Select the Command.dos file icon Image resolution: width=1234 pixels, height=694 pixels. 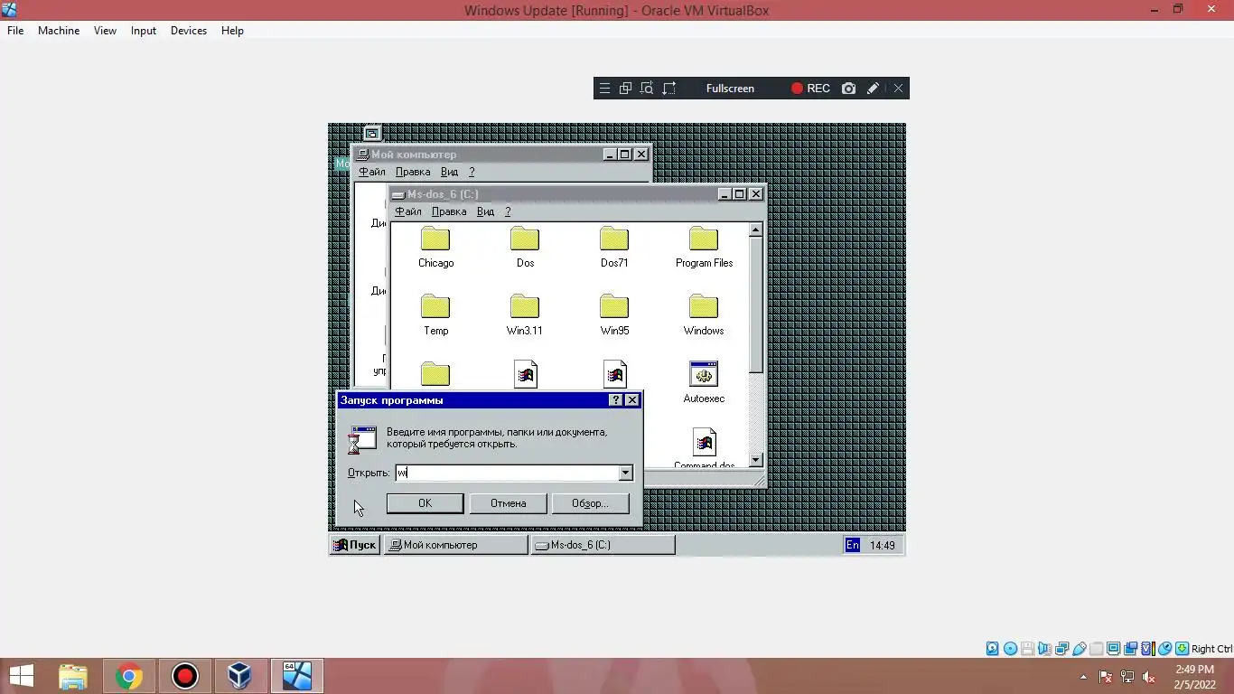click(704, 449)
